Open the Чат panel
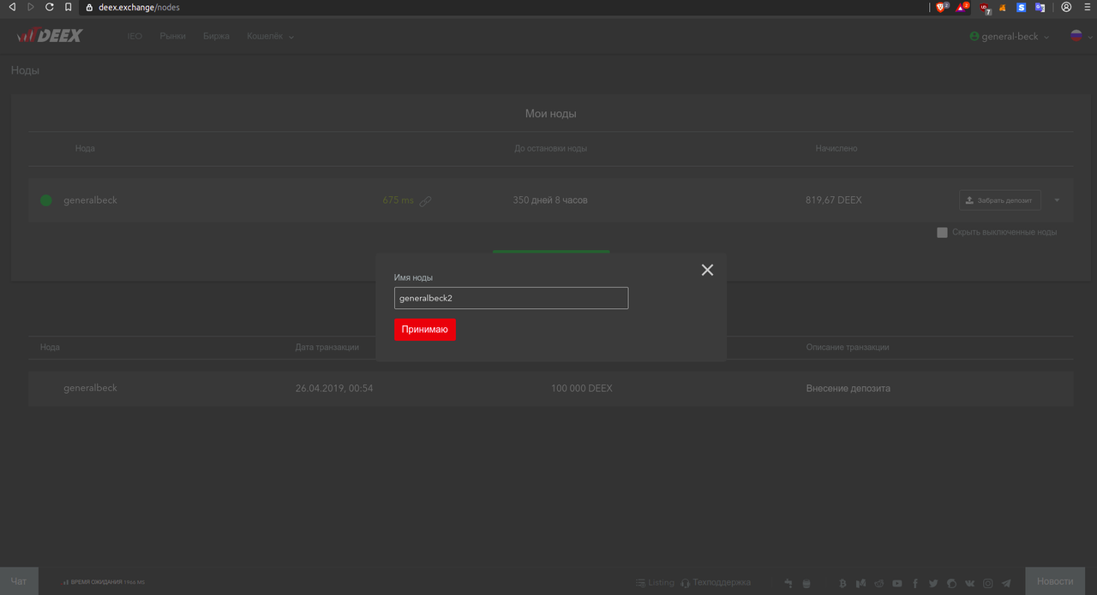Screen dimensions: 1097x595 (x=19, y=580)
